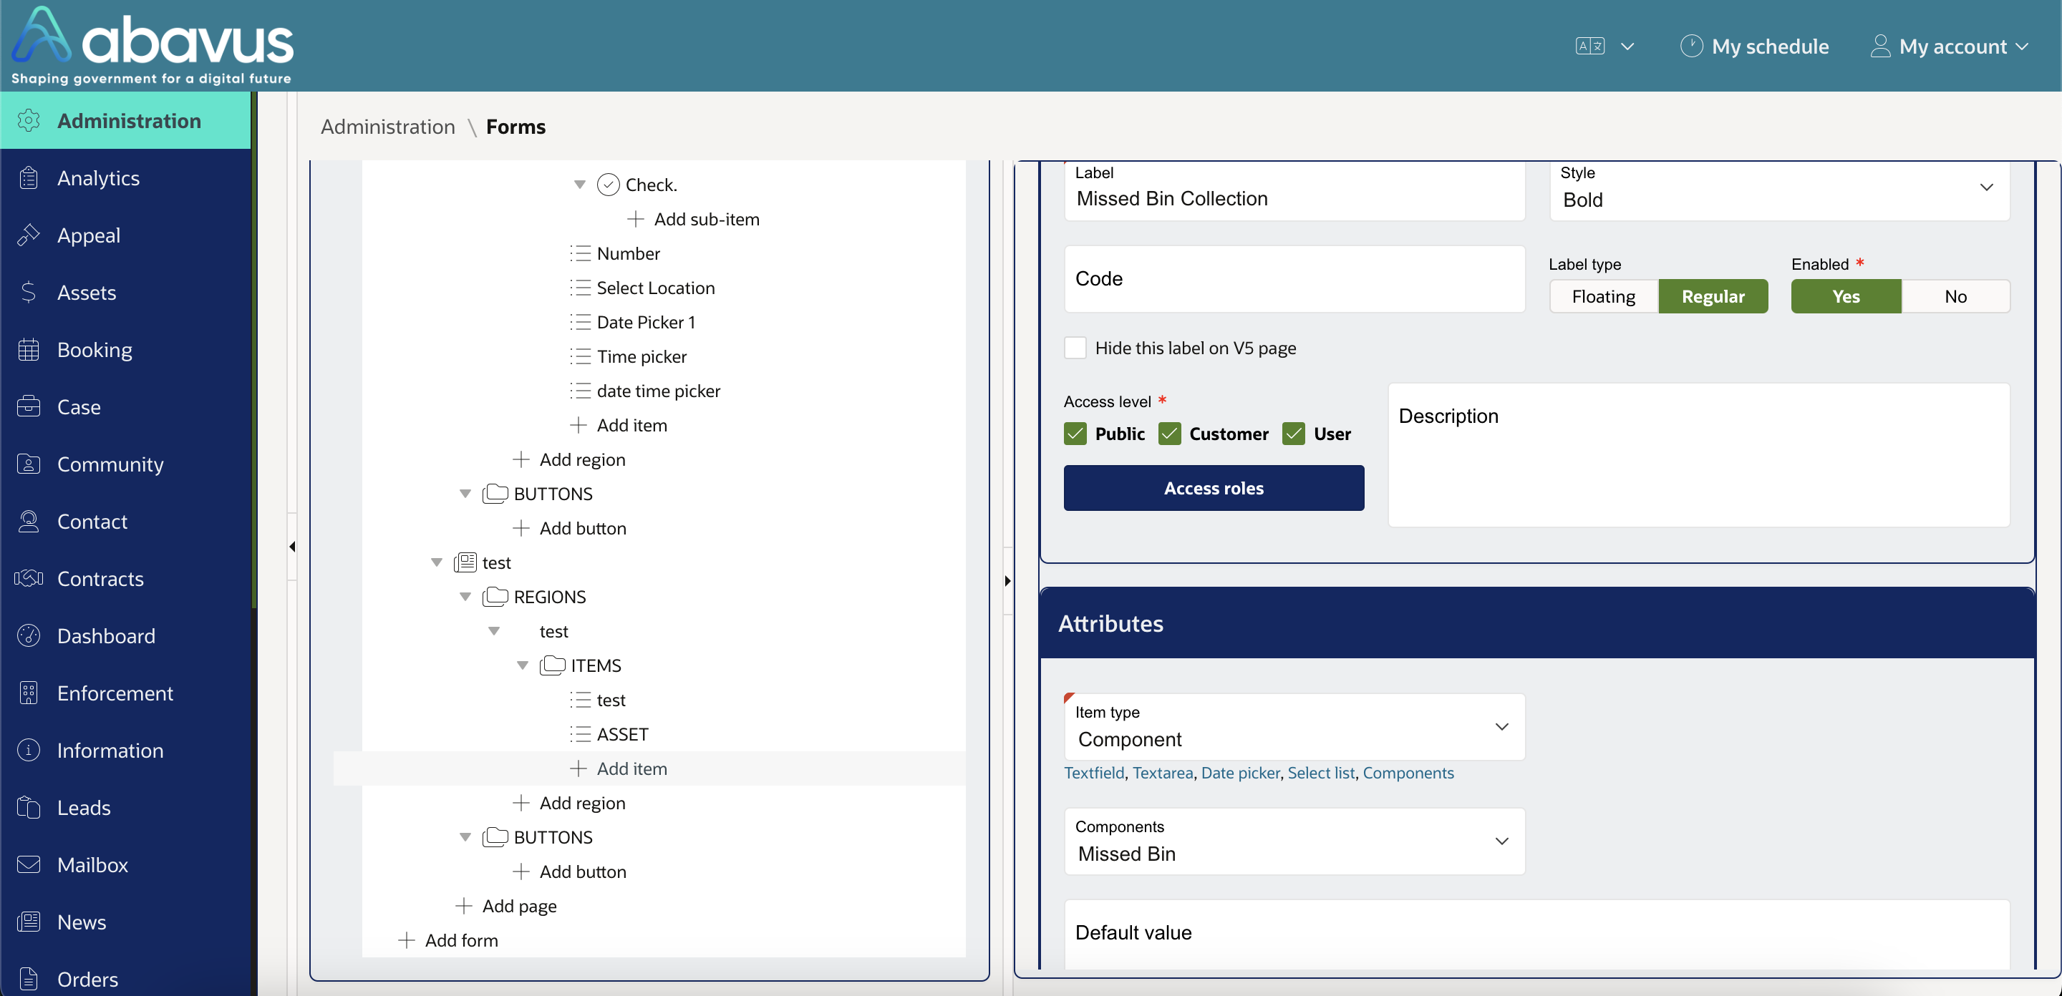The image size is (2062, 996).
Task: Click the My account user icon
Action: tap(1879, 47)
